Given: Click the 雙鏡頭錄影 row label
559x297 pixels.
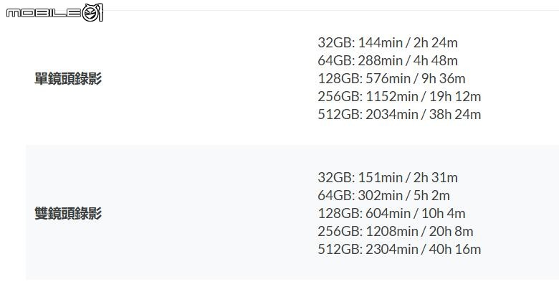Looking at the screenshot, I should (x=68, y=213).
